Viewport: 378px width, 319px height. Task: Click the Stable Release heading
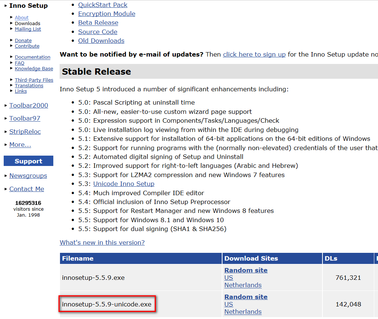(96, 71)
